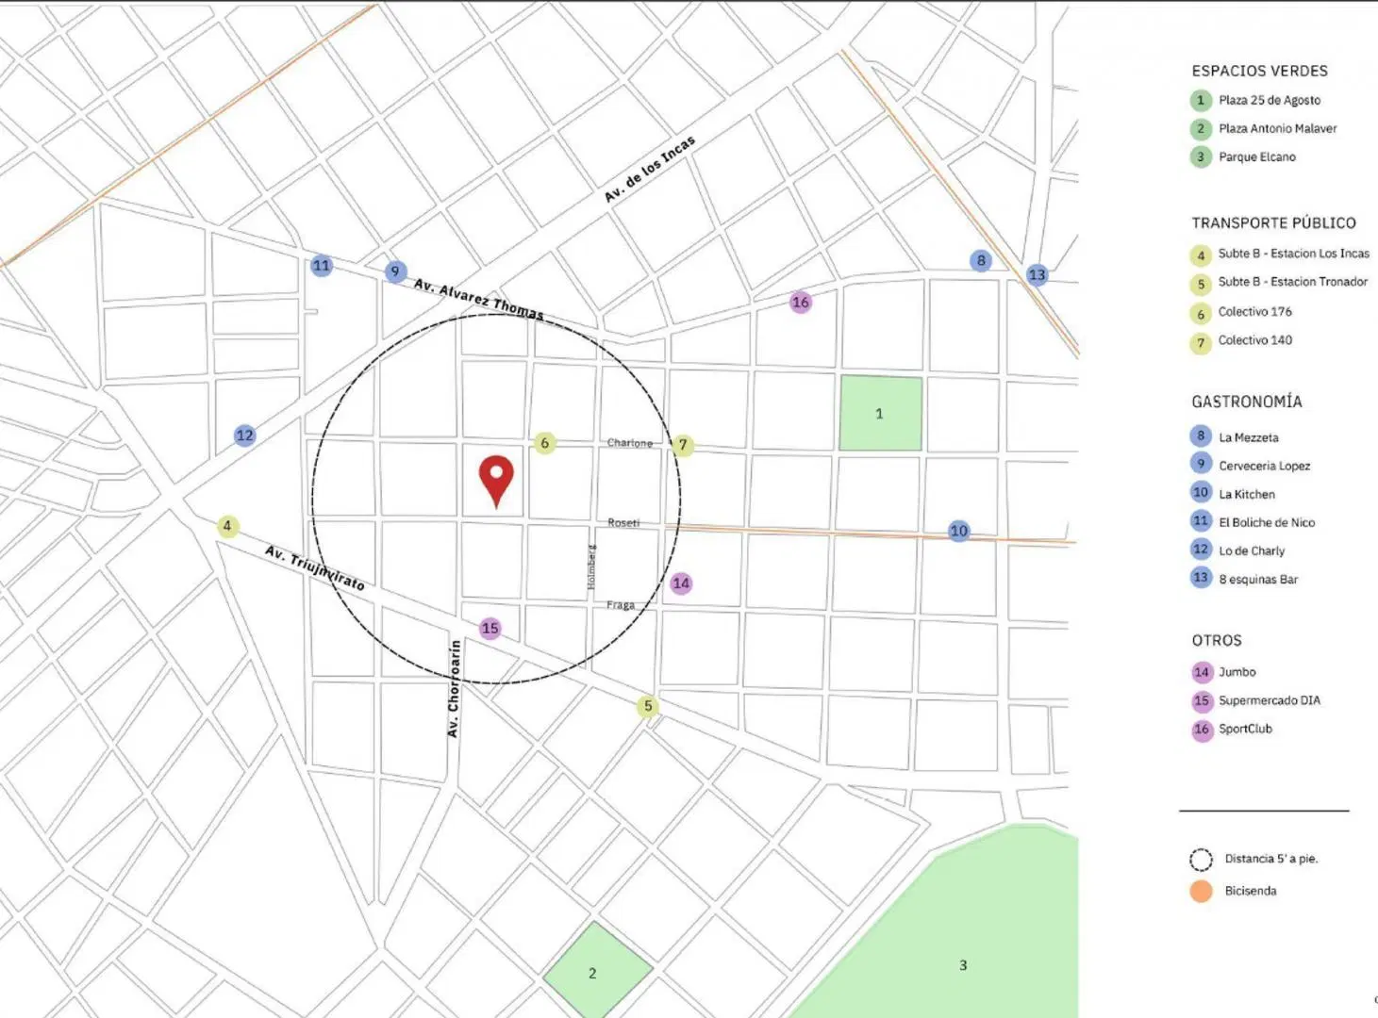Click legend badge 9 for Cerveceria Lopez
This screenshot has height=1018, width=1378.
(1201, 463)
